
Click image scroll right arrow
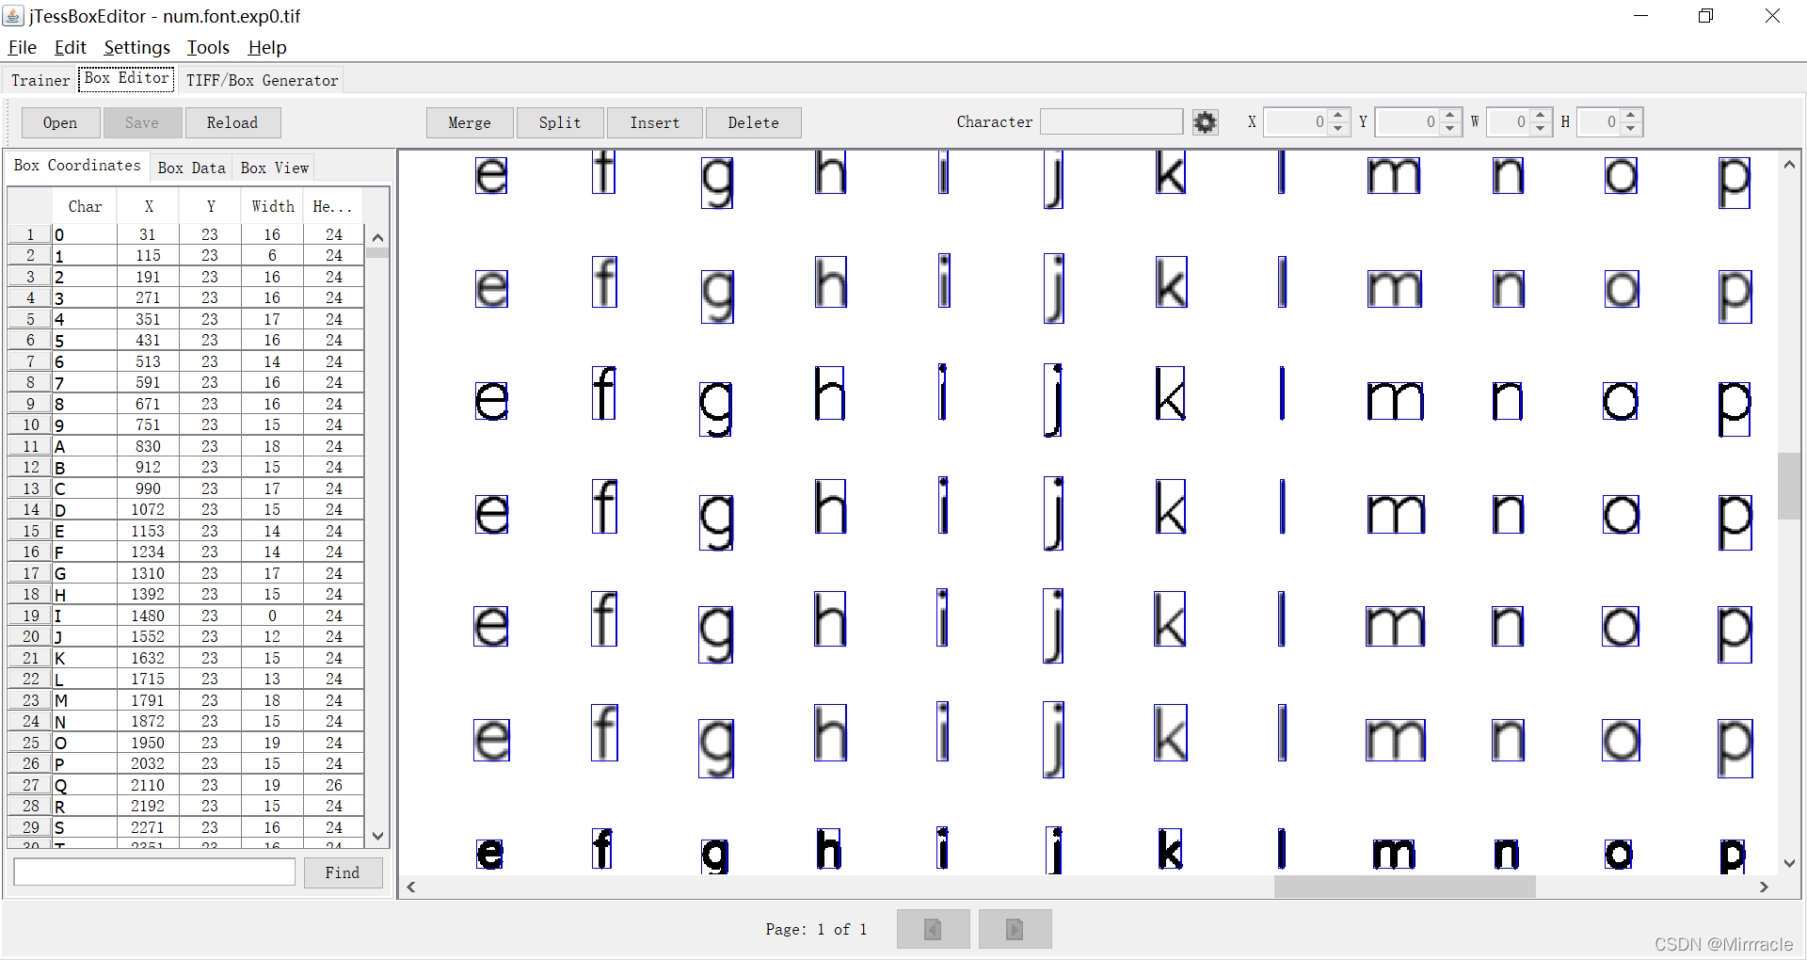pos(1764,887)
